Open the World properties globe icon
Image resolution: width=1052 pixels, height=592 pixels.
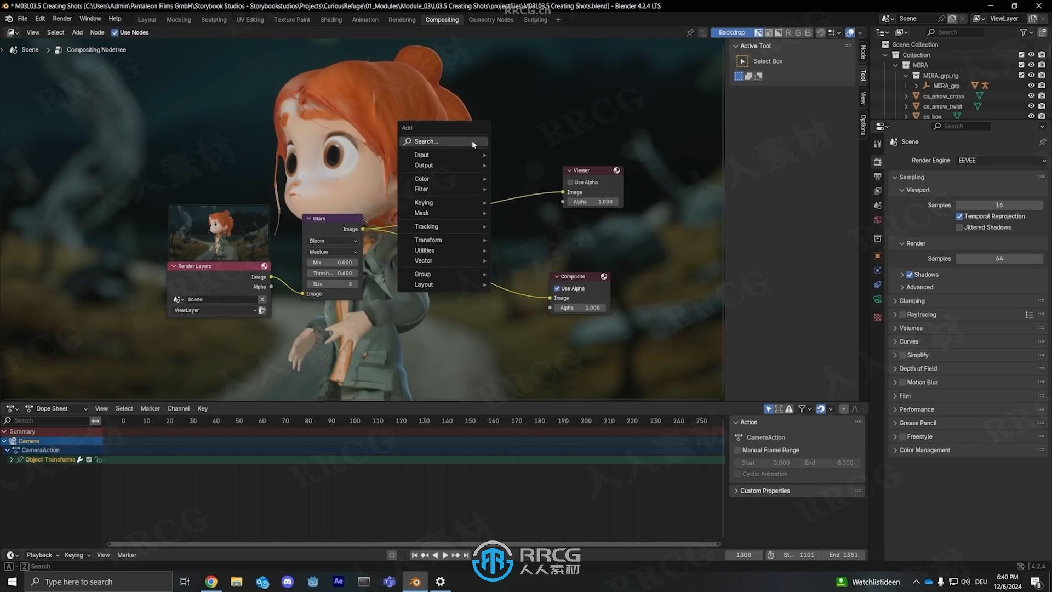(x=877, y=220)
